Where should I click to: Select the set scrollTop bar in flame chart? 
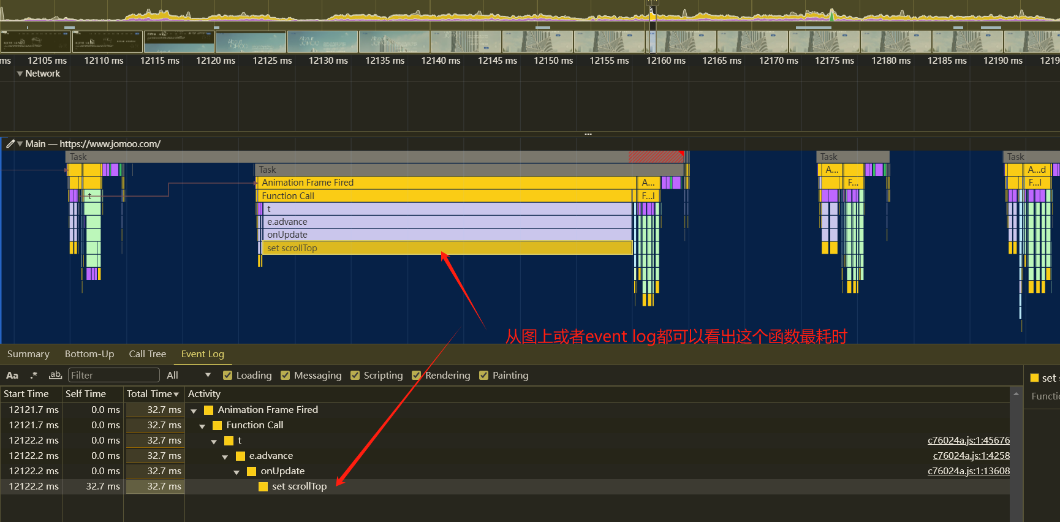tap(447, 248)
